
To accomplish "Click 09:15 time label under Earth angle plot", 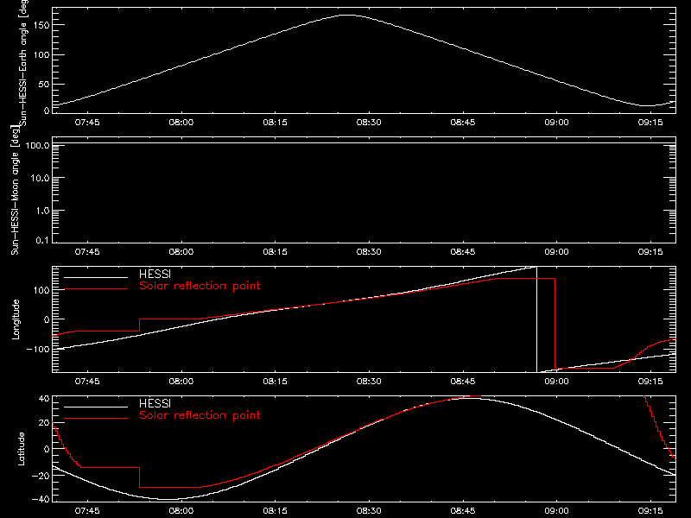I will click(650, 123).
